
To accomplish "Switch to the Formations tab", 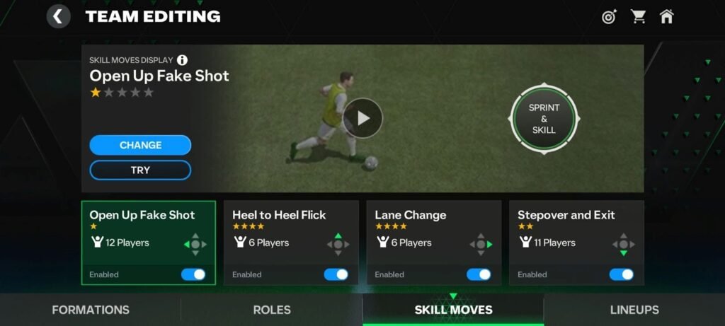I will pos(91,310).
